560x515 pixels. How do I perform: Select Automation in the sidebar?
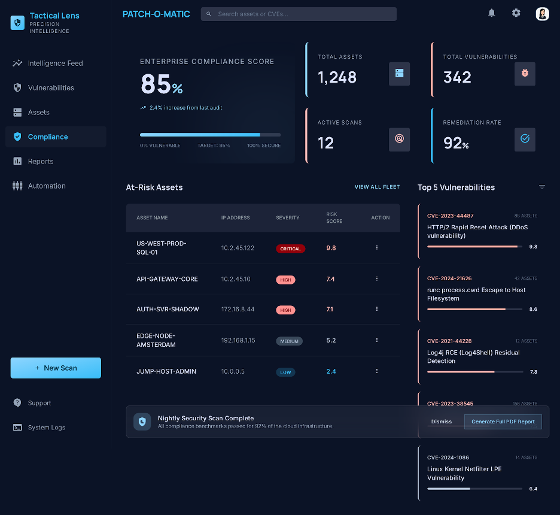pos(47,186)
